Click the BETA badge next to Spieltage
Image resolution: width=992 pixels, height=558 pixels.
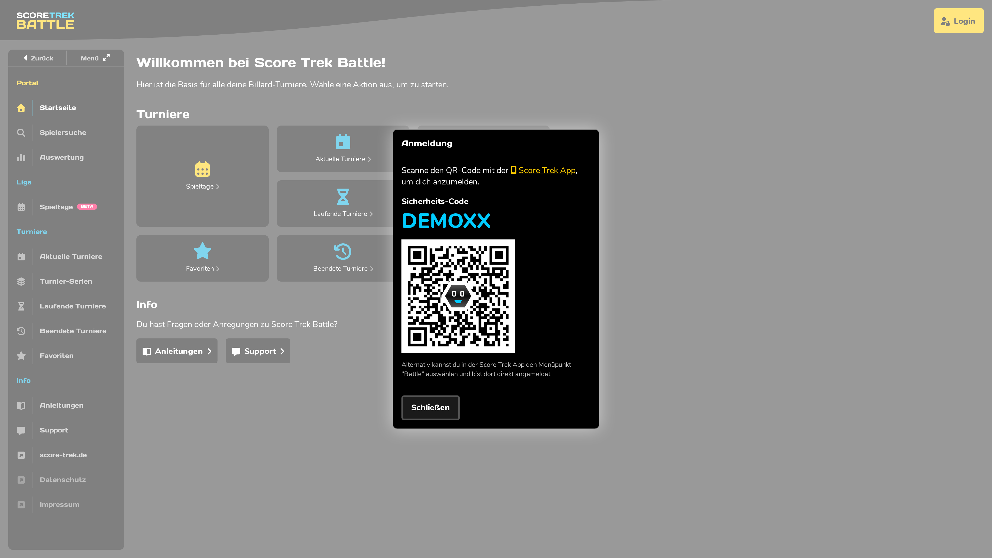point(87,206)
